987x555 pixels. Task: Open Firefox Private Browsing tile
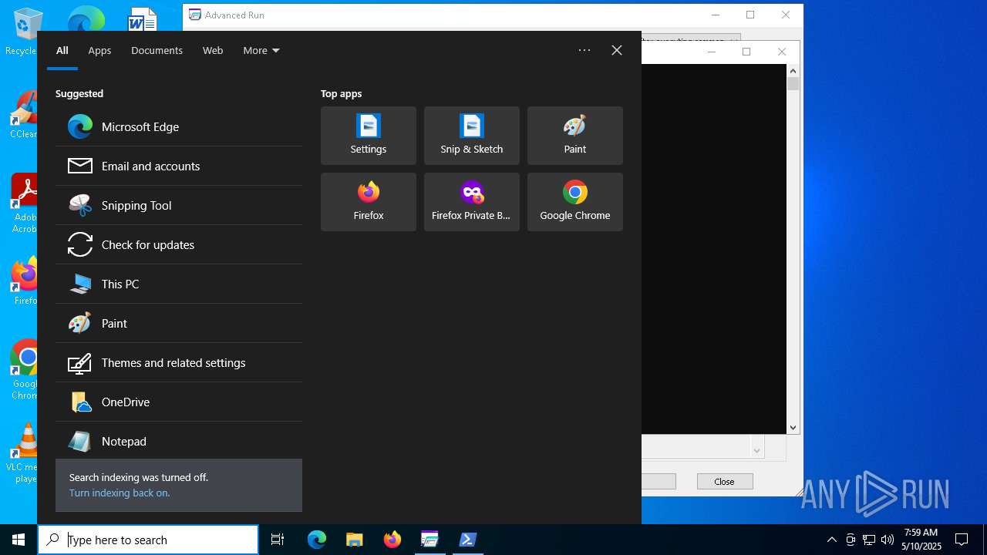click(472, 202)
